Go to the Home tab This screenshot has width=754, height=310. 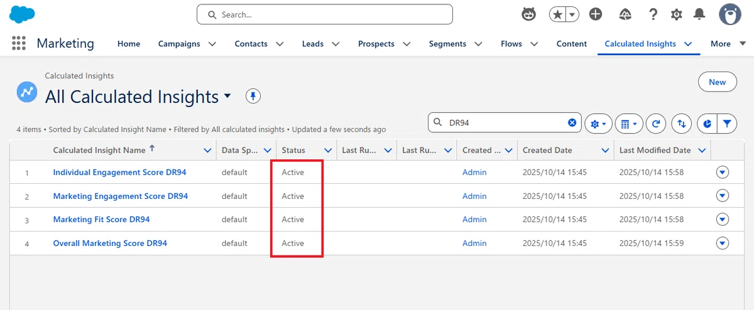(129, 44)
